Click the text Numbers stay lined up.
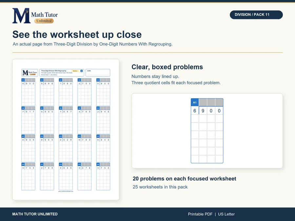Screen dimensions: 295x221 click(x=155, y=77)
